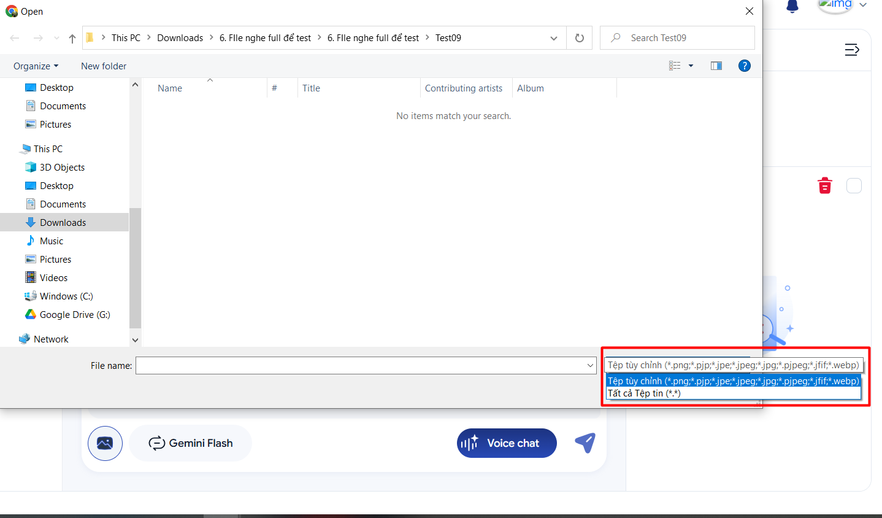Image resolution: width=882 pixels, height=518 pixels.
Task: Open the hamburger menu icon at right
Action: coord(851,50)
